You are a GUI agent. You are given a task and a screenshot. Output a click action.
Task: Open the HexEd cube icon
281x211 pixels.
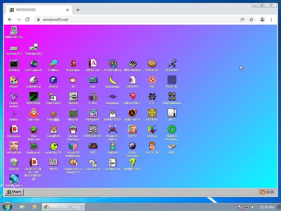click(x=54, y=80)
